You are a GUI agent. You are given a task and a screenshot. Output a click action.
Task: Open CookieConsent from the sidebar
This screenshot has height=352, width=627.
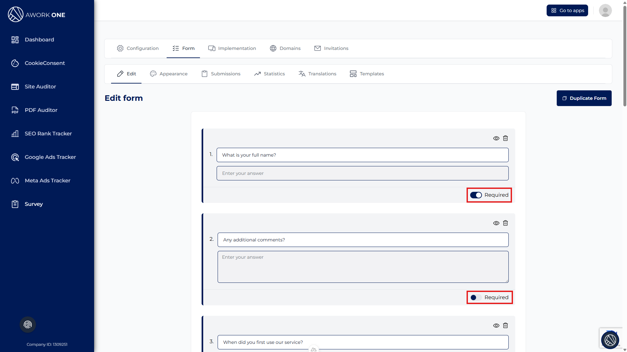coord(45,63)
